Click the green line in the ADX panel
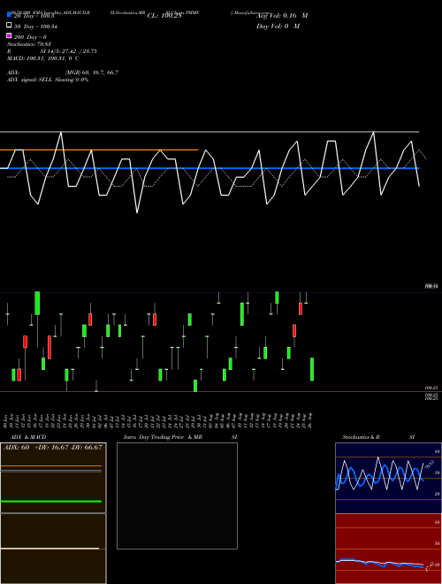Viewport: 442px width, 584px height. pyautogui.click(x=51, y=502)
